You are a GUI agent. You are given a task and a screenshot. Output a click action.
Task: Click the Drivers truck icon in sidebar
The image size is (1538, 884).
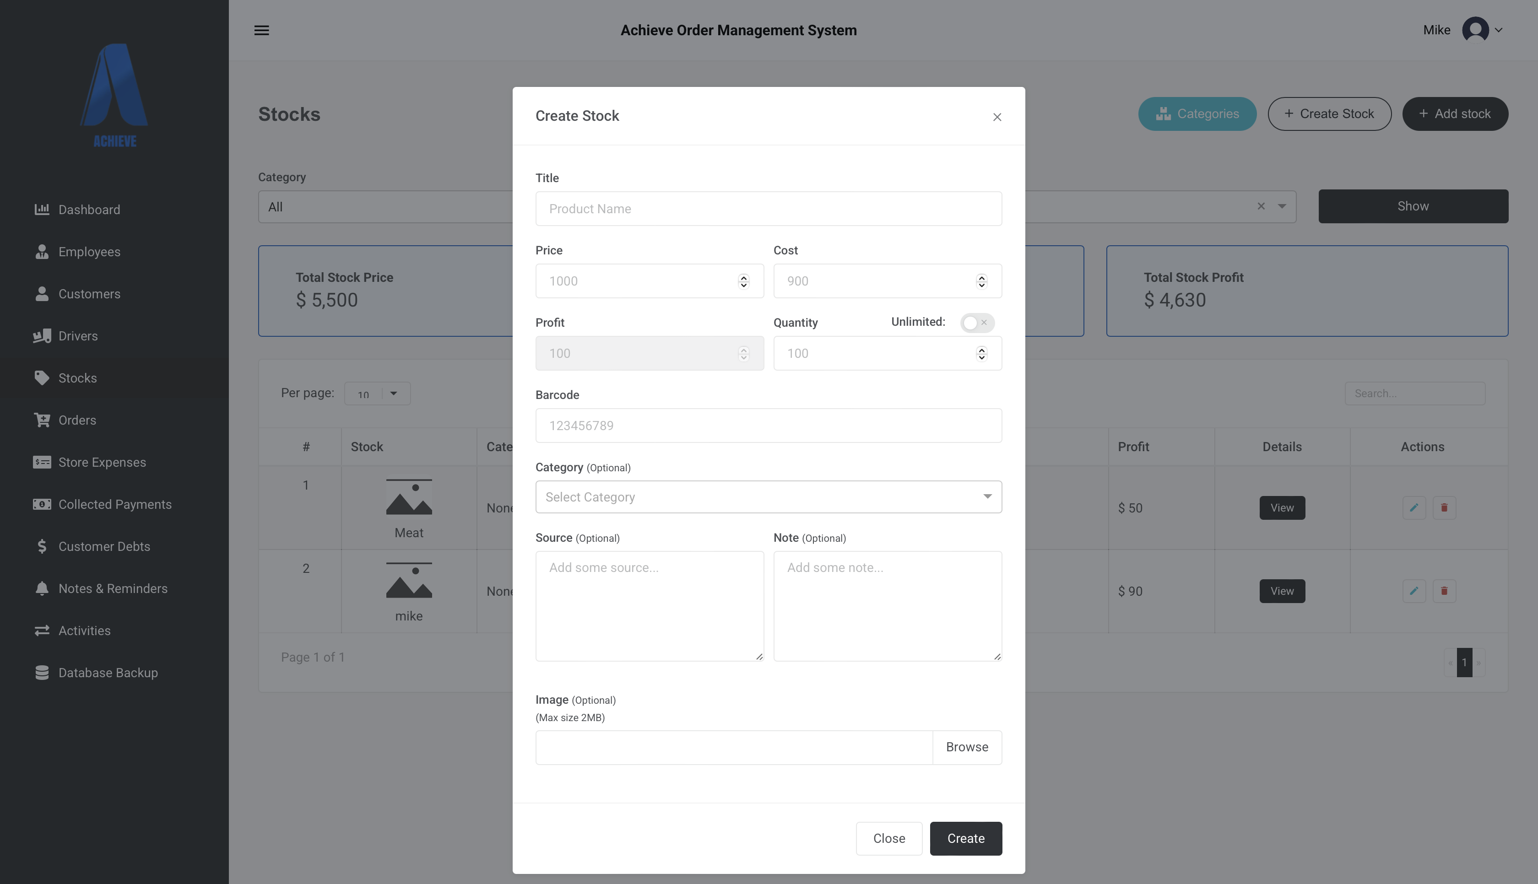[x=42, y=336]
